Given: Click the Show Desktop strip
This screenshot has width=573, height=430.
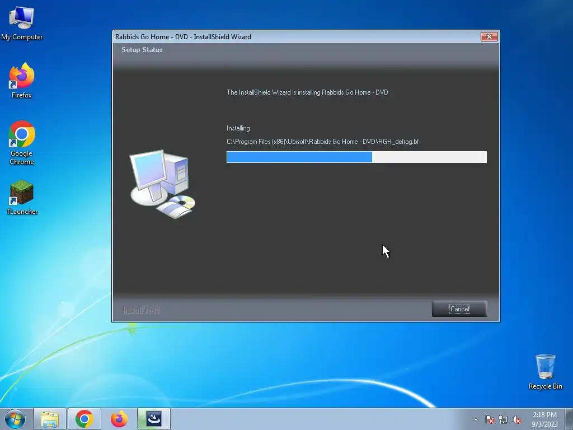Looking at the screenshot, I should tap(569, 419).
